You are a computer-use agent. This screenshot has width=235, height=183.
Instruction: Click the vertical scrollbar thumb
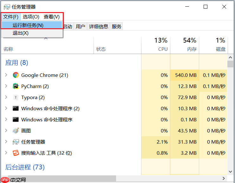pyautogui.click(x=230, y=64)
